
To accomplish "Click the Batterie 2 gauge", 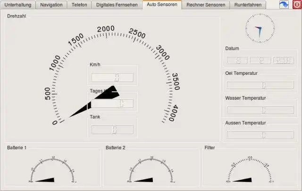I will pyautogui.click(x=151, y=170).
